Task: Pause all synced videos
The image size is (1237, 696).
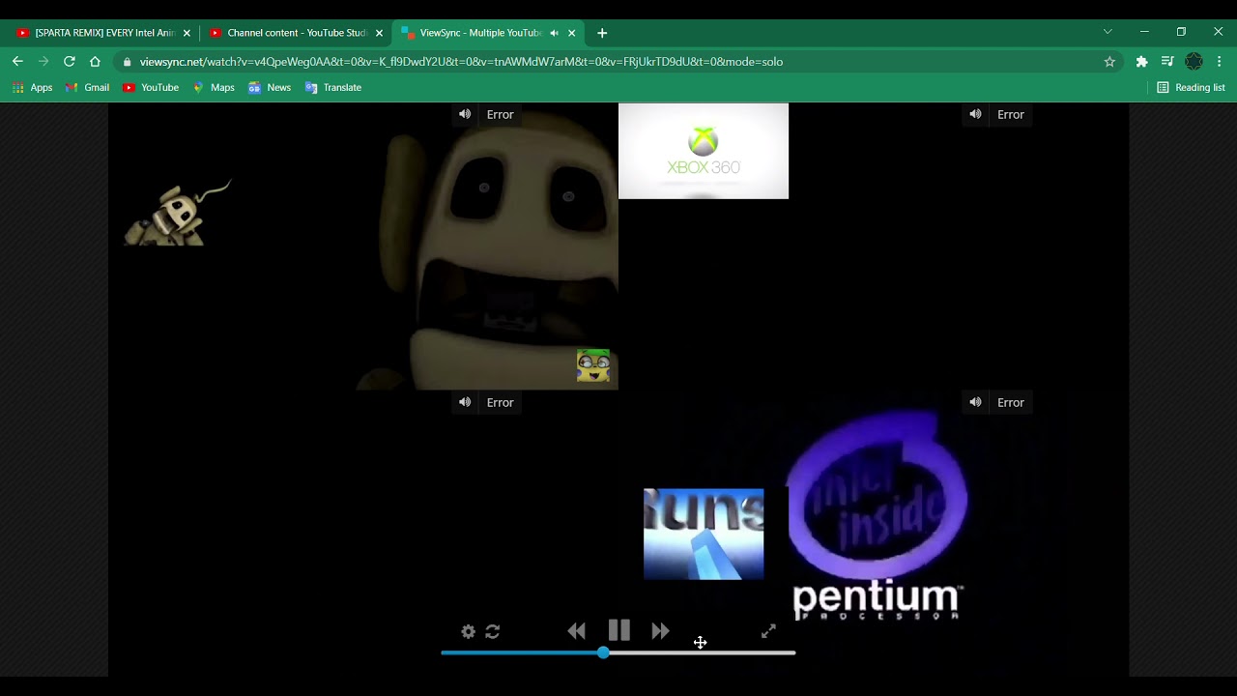Action: pos(619,630)
